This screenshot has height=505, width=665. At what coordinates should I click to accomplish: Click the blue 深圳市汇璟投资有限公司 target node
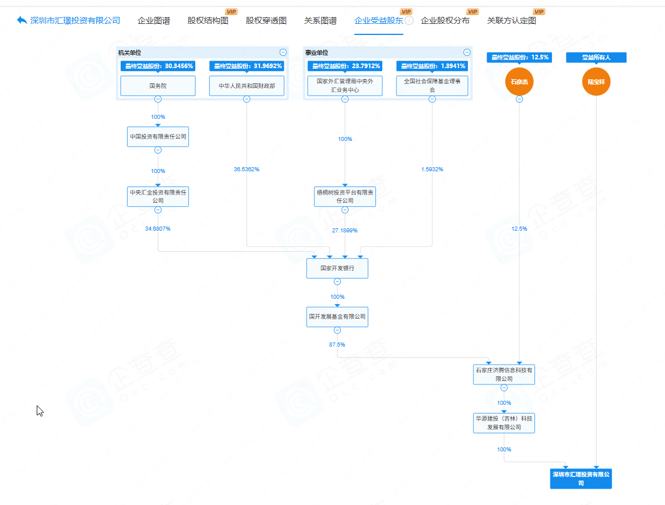tap(580, 479)
